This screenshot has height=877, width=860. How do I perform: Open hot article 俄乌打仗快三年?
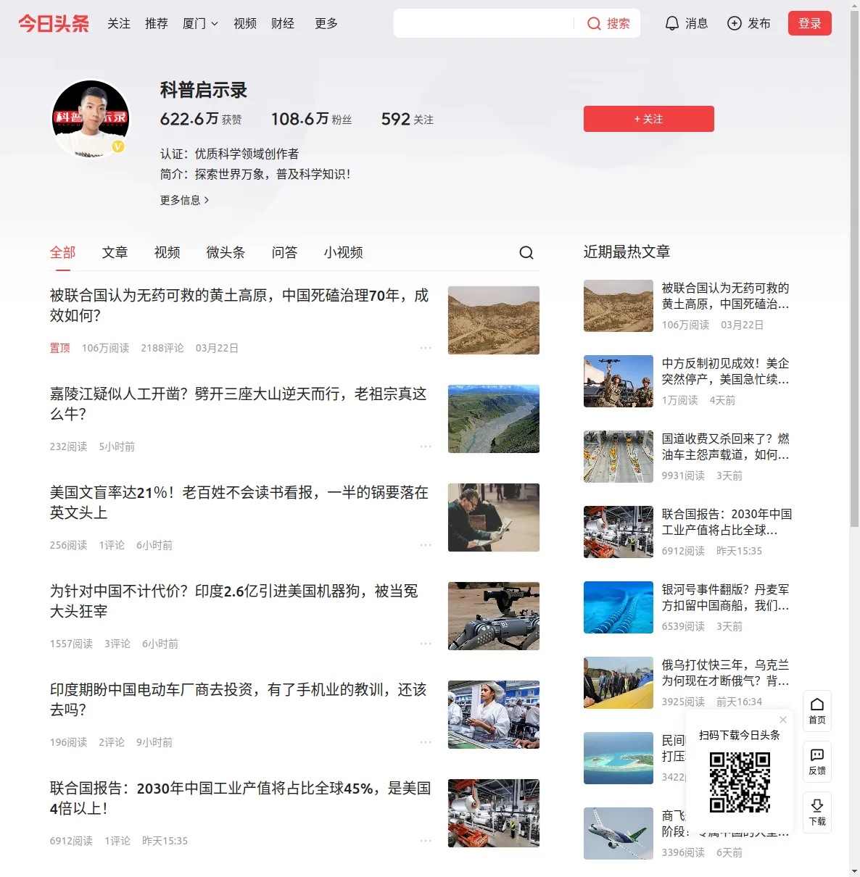(726, 673)
